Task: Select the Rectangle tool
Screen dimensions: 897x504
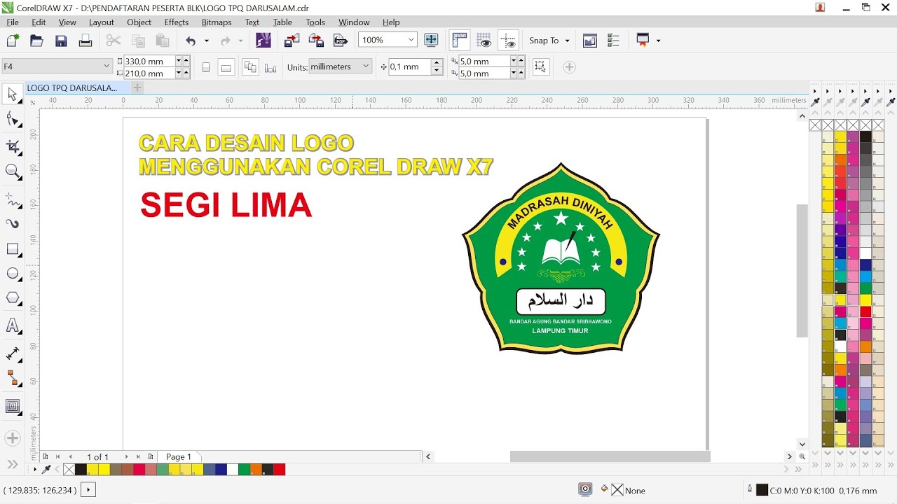Action: click(x=13, y=249)
